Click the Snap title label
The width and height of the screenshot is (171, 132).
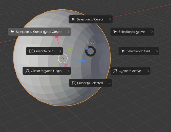(x=91, y=43)
